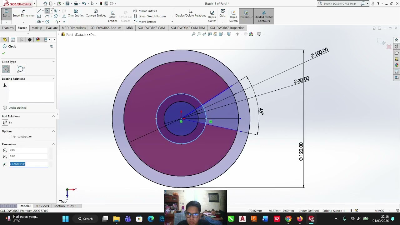This screenshot has height=225, width=400.
Task: Click the Save icon
Action: [x=67, y=3]
